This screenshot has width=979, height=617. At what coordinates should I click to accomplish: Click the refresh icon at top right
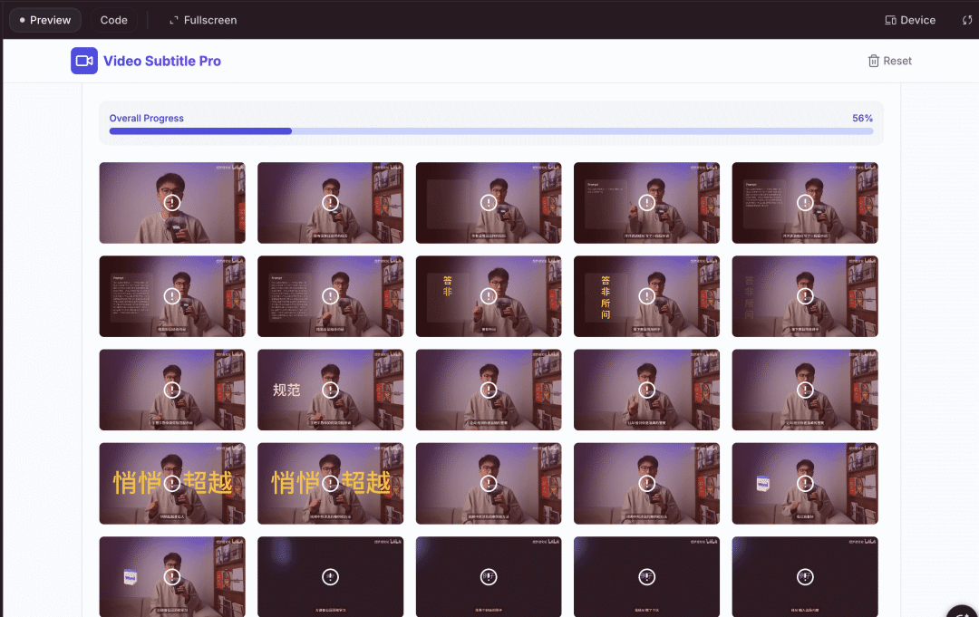coord(967,20)
